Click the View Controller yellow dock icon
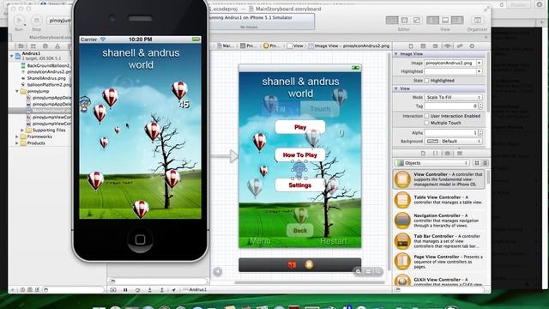Screen dimensions: 549x309 (x=309, y=265)
